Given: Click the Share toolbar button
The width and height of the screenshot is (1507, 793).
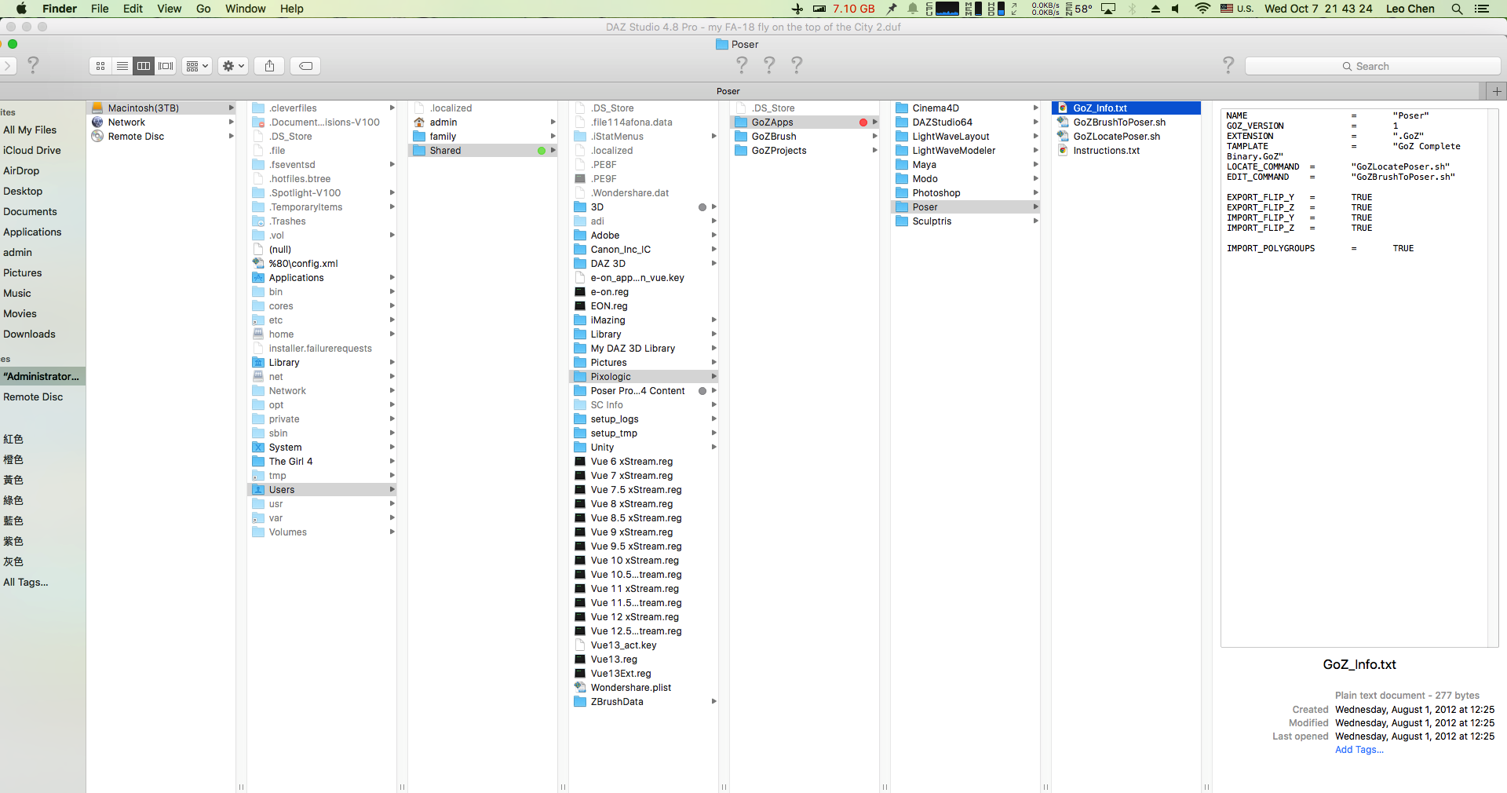Looking at the screenshot, I should tap(269, 66).
